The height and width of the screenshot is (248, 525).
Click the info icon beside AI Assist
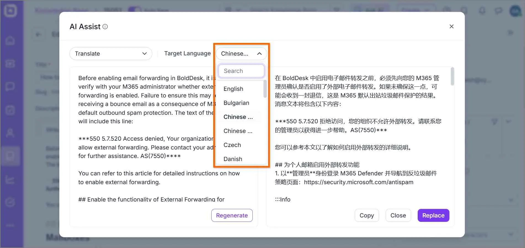[x=105, y=27]
